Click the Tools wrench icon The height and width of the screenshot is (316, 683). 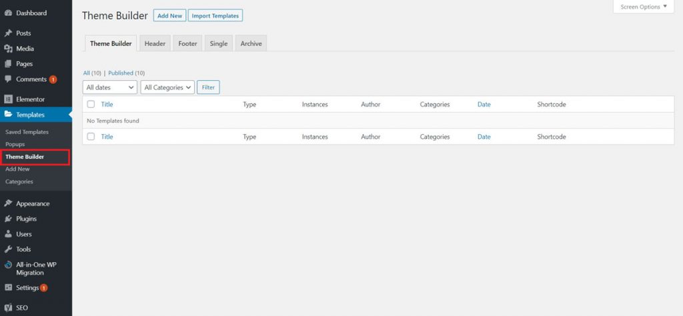pos(8,249)
